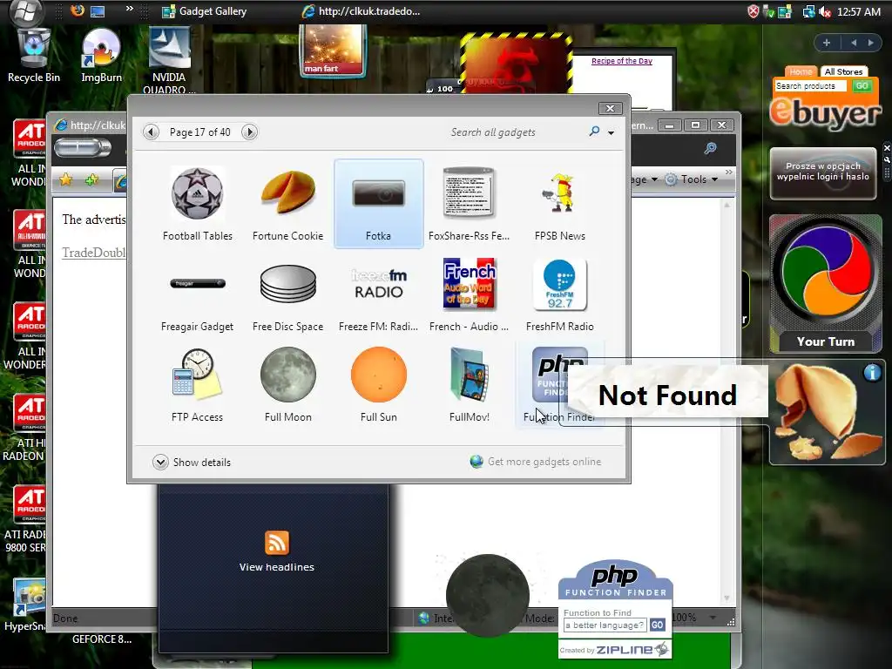892x669 pixels.
Task: Show next sidebar gadgets page arrow
Action: coord(870,43)
